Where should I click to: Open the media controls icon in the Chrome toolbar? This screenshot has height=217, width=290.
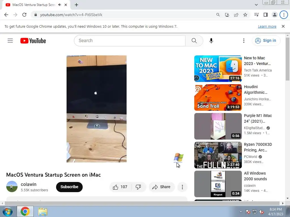tap(256, 15)
